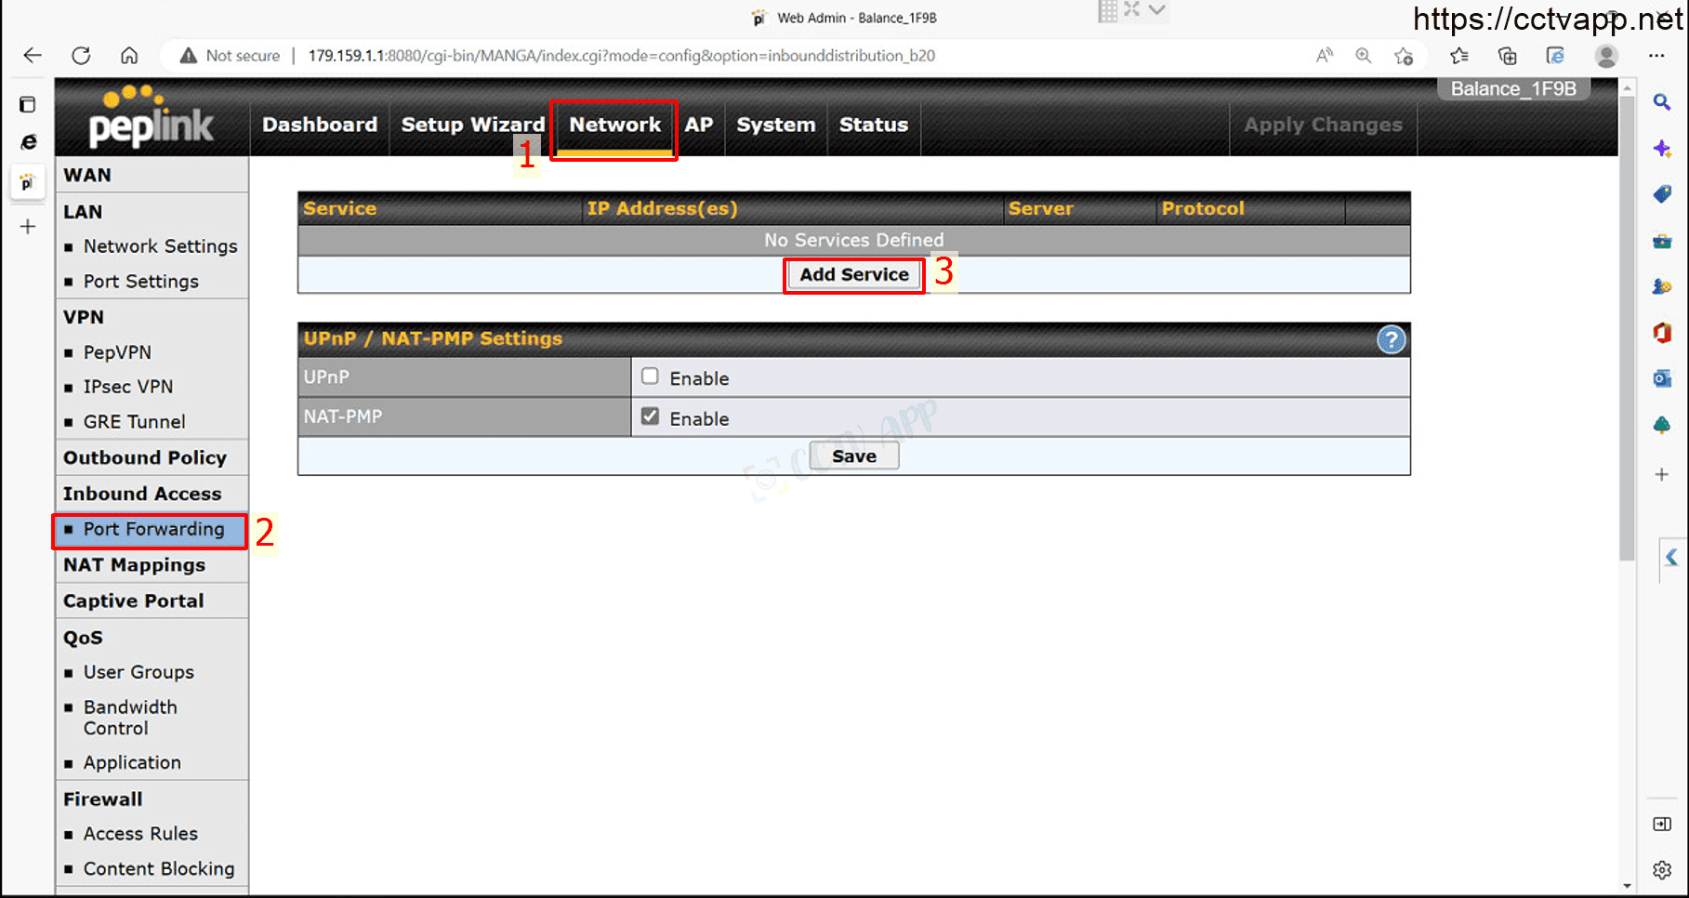
Task: Open the browser zoom magnifier icon
Action: [x=1363, y=56]
